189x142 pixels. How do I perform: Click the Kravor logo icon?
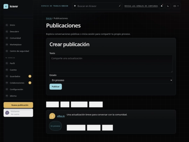6,6
